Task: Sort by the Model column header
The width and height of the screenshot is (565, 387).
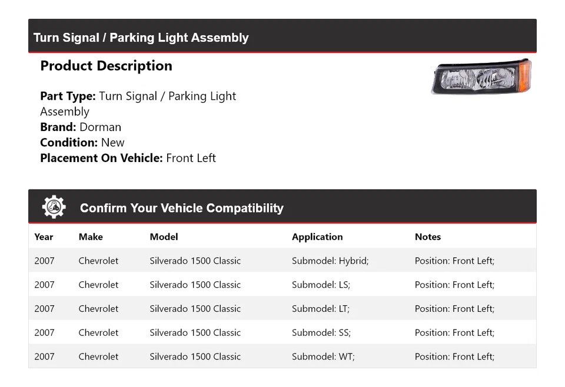Action: click(164, 237)
